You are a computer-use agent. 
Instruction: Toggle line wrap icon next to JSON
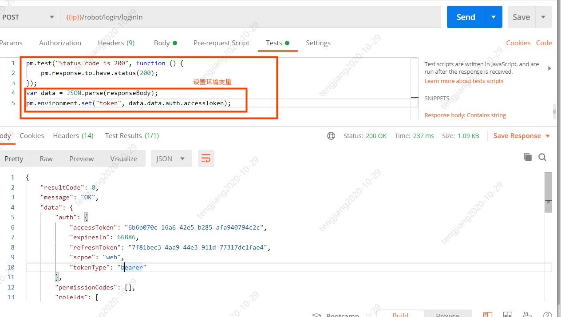tap(206, 158)
